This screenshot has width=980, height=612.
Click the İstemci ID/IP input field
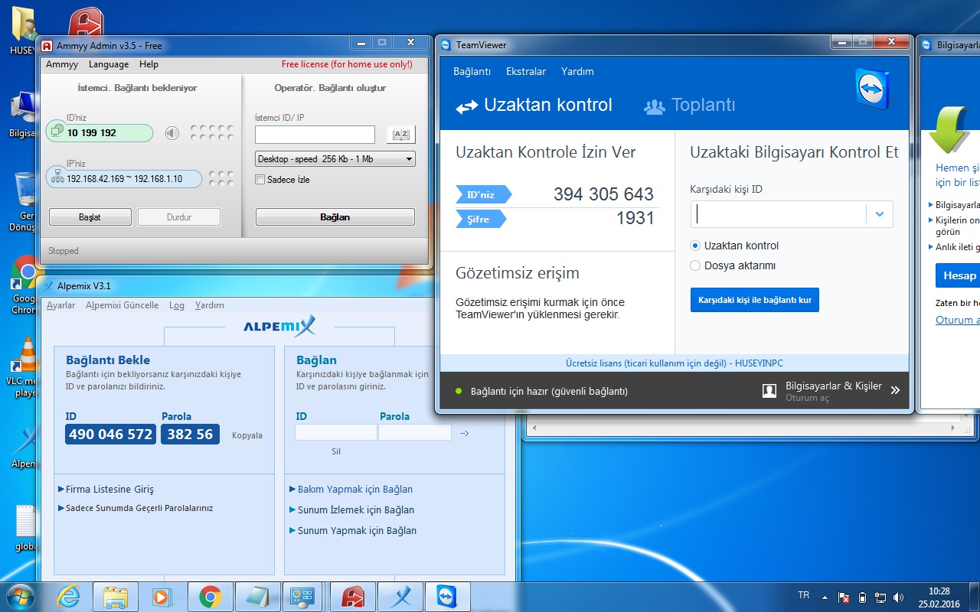(x=315, y=135)
